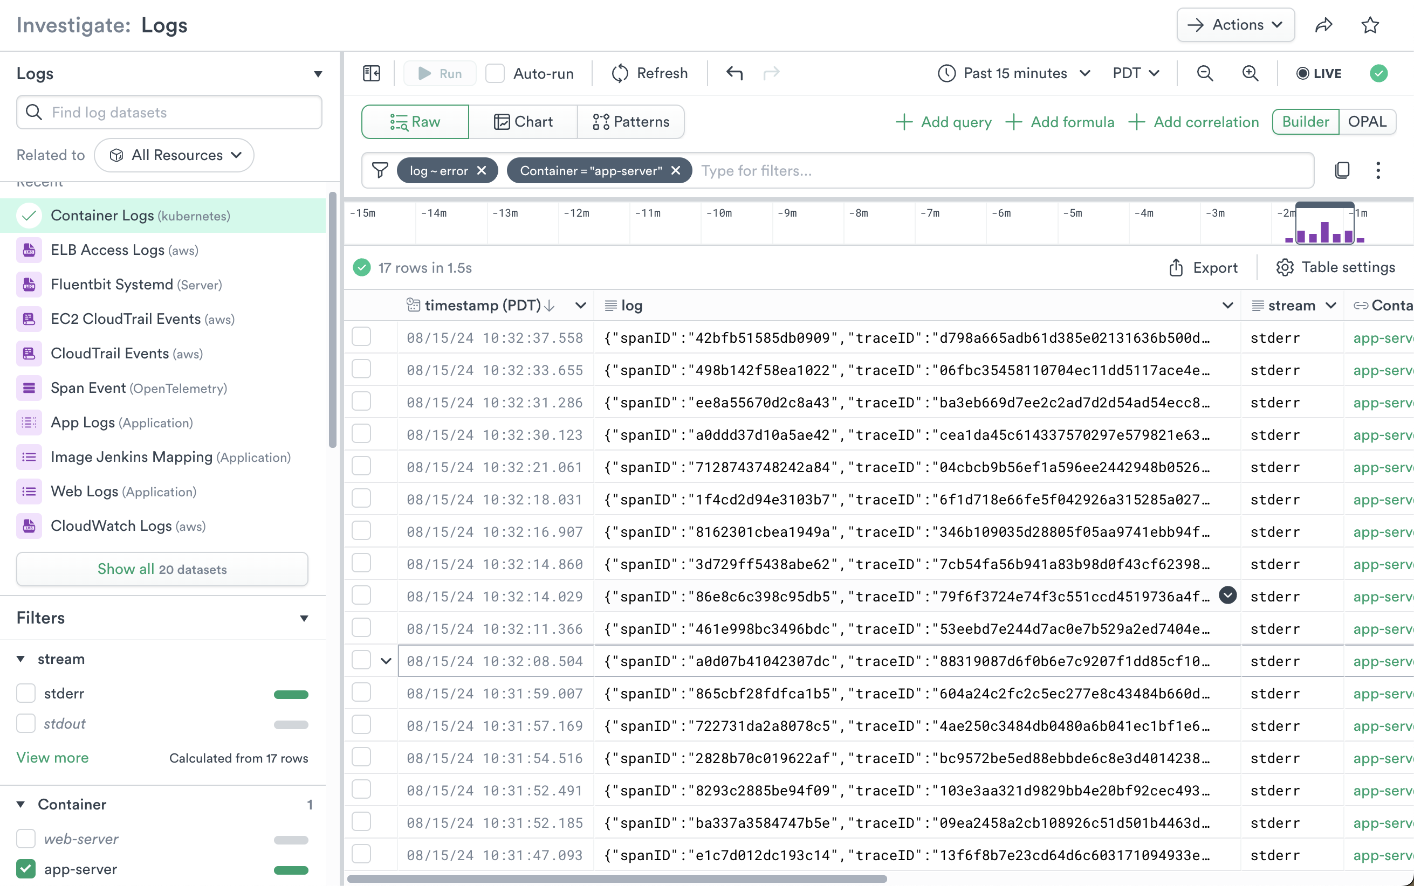Open Span Event dataset

(x=163, y=389)
